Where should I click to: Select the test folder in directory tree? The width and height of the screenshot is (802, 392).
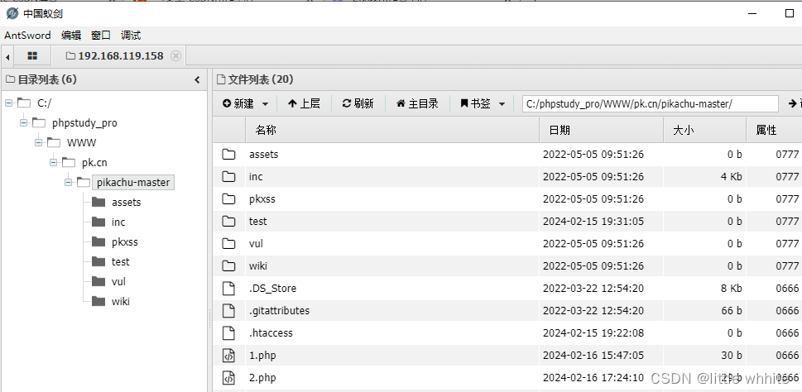click(x=120, y=261)
